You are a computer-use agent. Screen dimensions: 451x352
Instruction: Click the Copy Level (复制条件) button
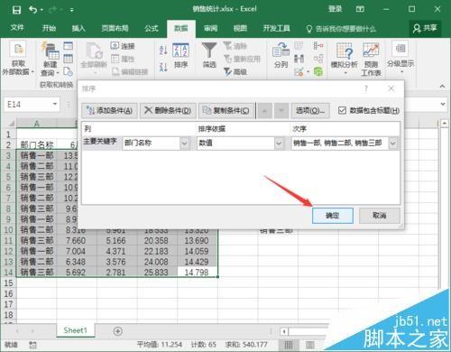[226, 111]
